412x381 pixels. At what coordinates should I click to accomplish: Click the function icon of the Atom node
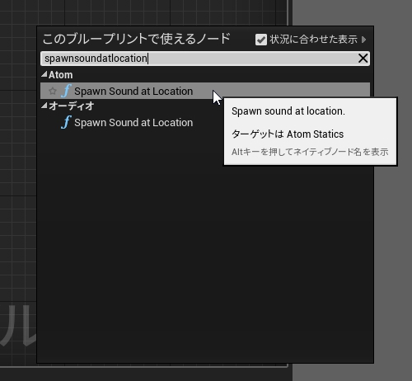pyautogui.click(x=66, y=91)
